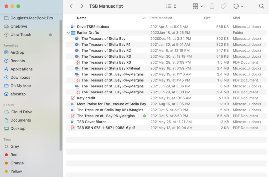
Task: Click the PDF icon of TSB ISBN file
Action: (73, 128)
